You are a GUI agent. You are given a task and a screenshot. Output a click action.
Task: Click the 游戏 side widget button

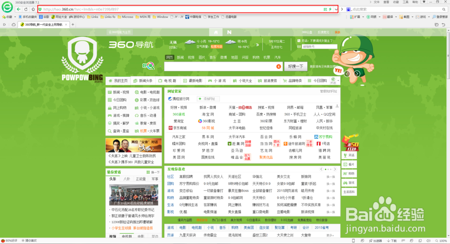[x=349, y=183]
